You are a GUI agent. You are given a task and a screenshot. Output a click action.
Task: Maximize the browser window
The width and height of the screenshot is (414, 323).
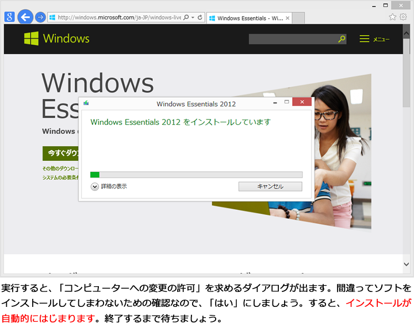pyautogui.click(x=385, y=5)
